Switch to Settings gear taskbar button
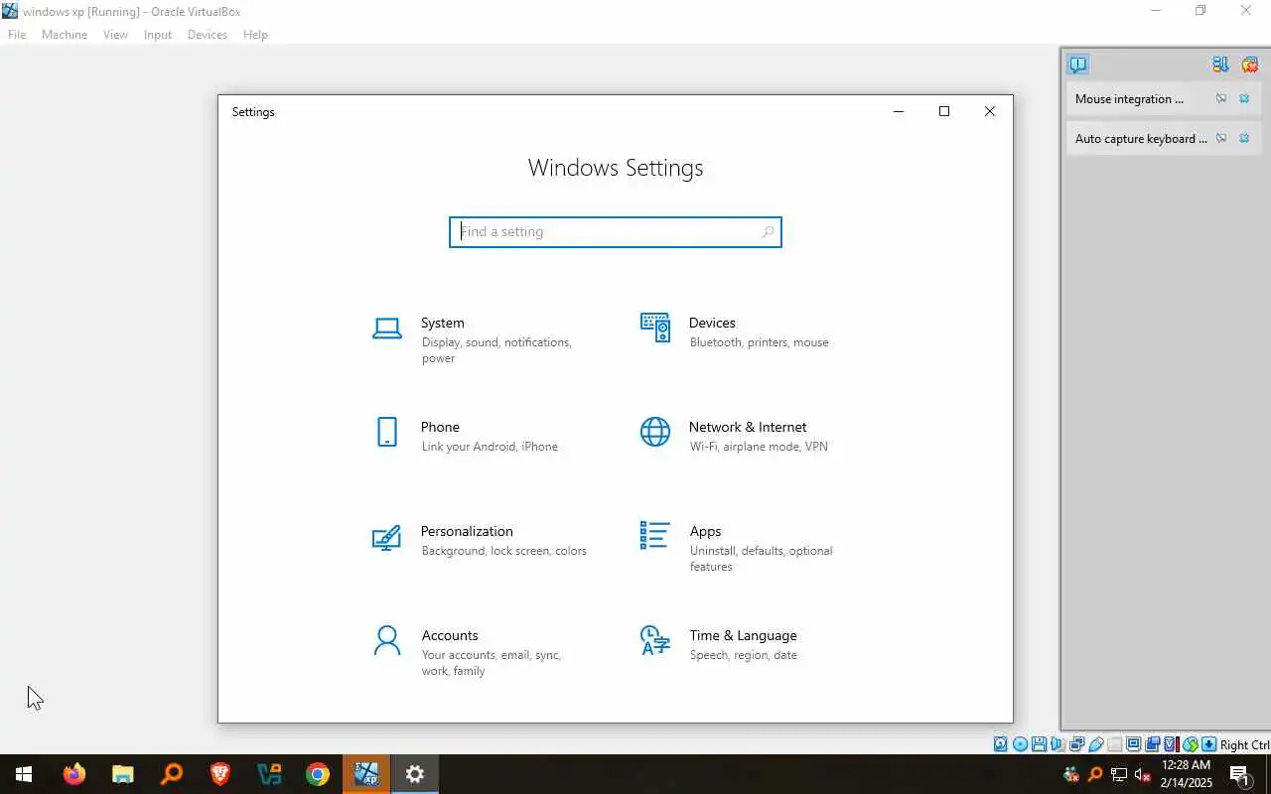Screen dimensions: 1271x794 click(415, 774)
